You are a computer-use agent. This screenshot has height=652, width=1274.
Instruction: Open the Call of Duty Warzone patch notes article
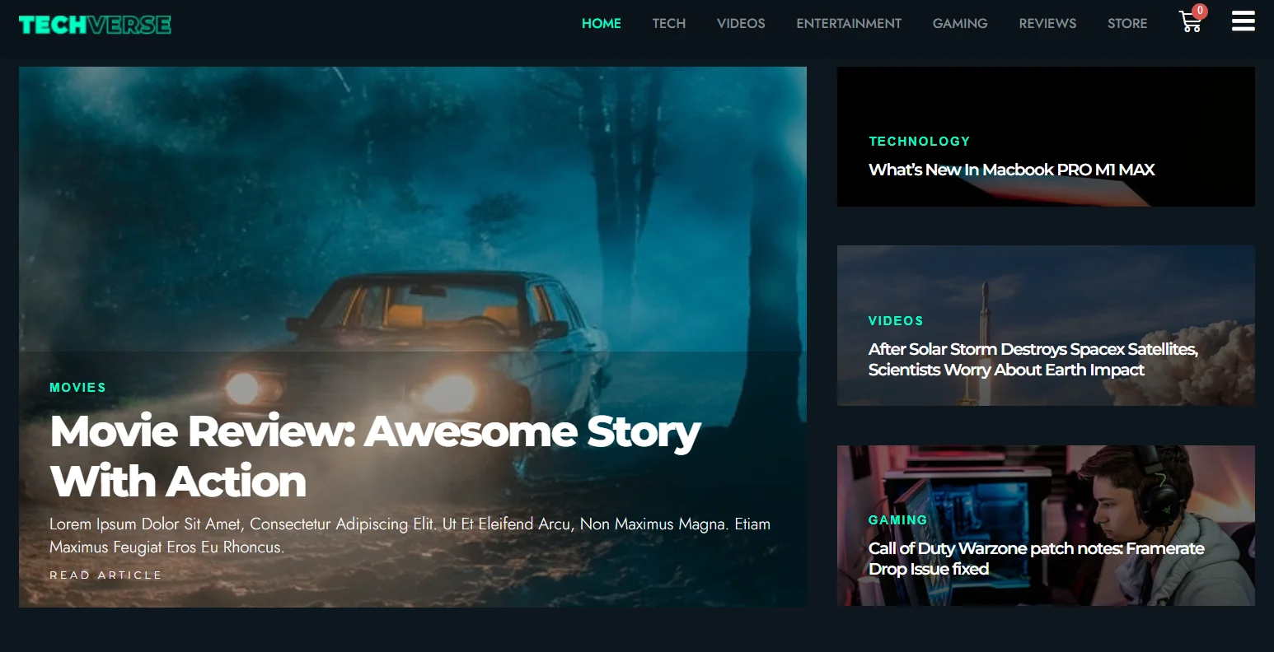[x=1037, y=558]
